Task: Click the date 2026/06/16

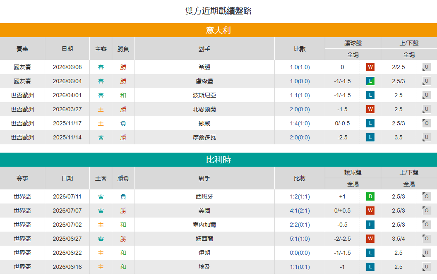Action: coord(67,267)
